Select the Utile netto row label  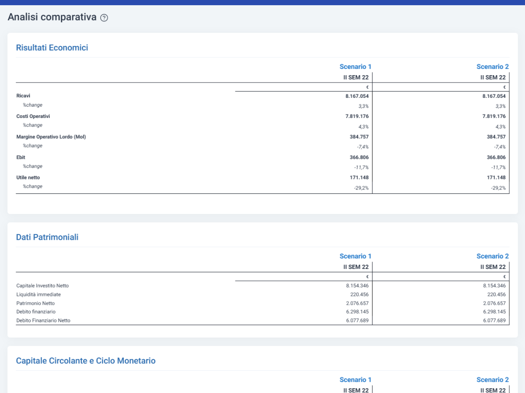pyautogui.click(x=28, y=178)
